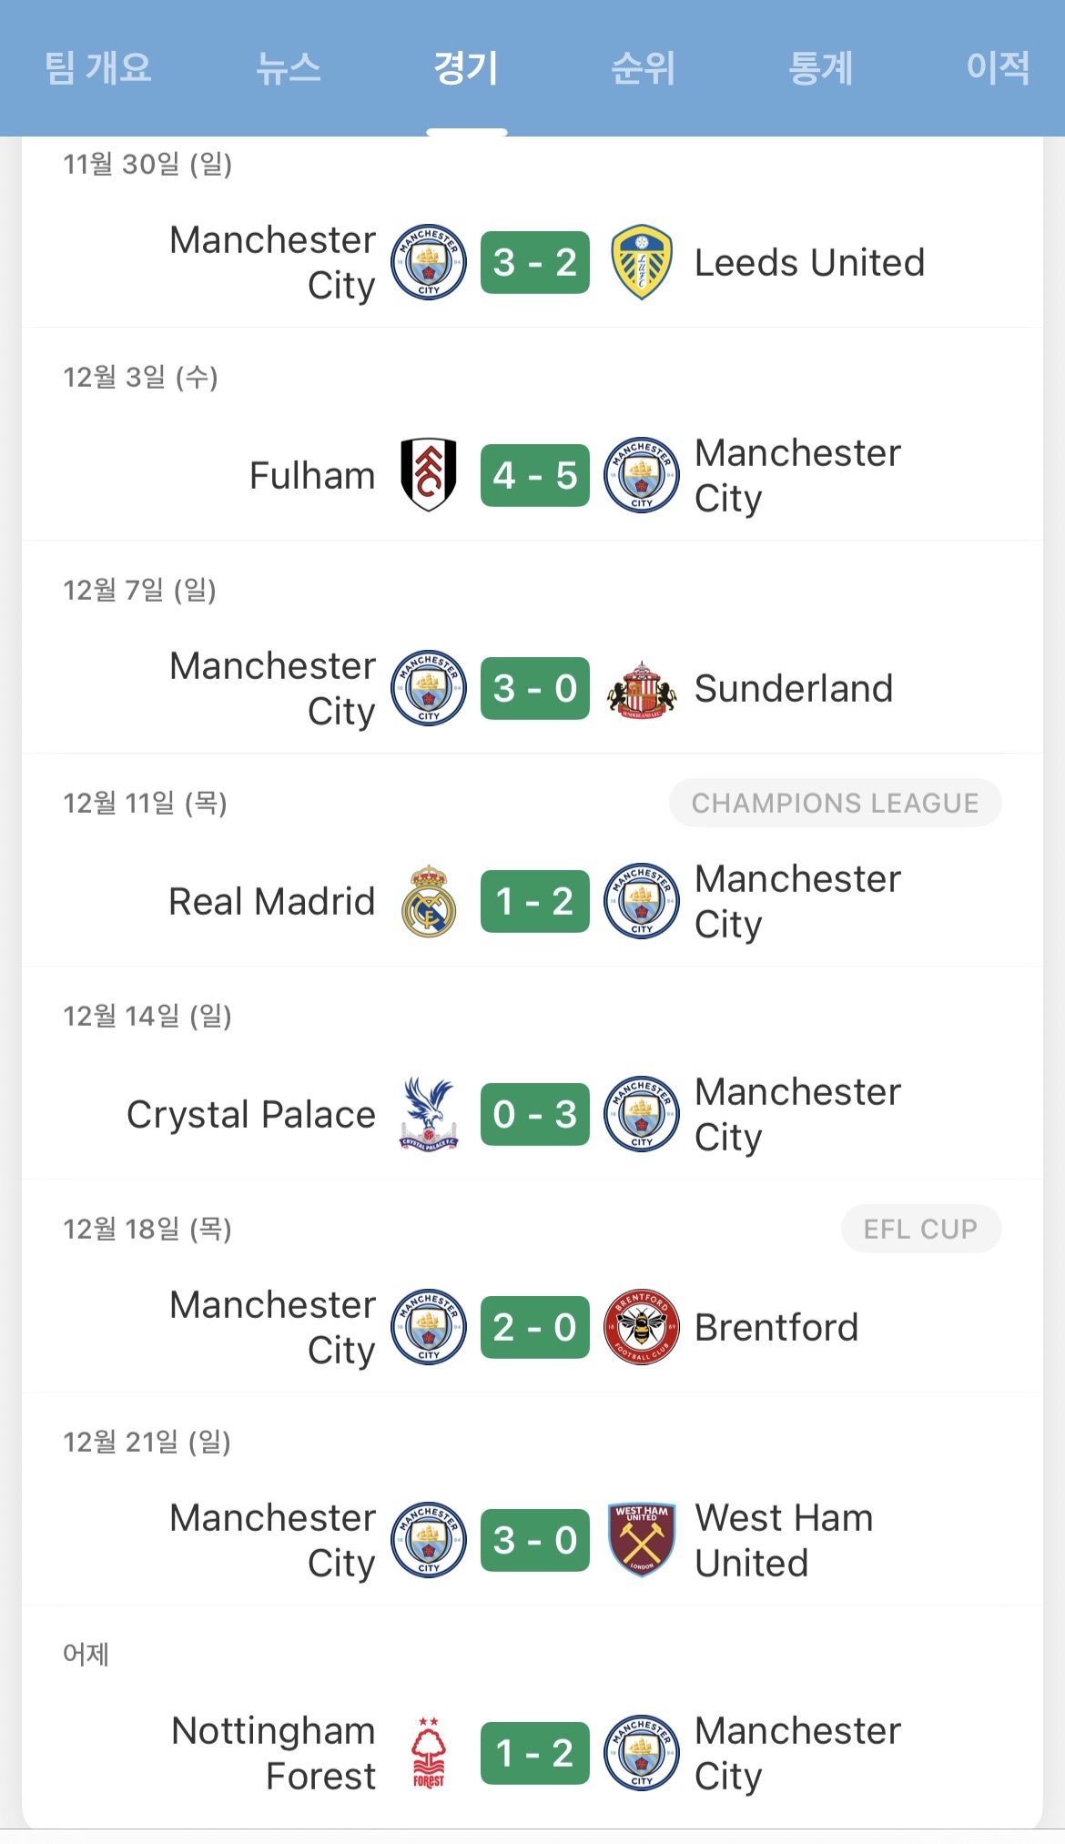
Task: Tap the Sunderland team name
Action: point(793,689)
